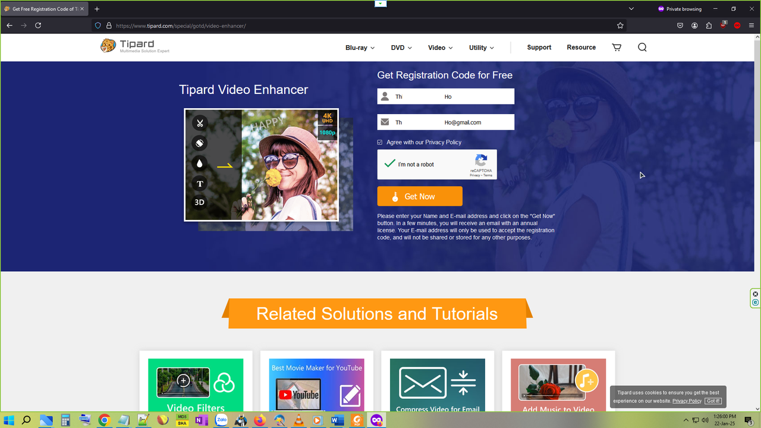
Task: Expand the Utility dropdown menu
Action: click(482, 48)
